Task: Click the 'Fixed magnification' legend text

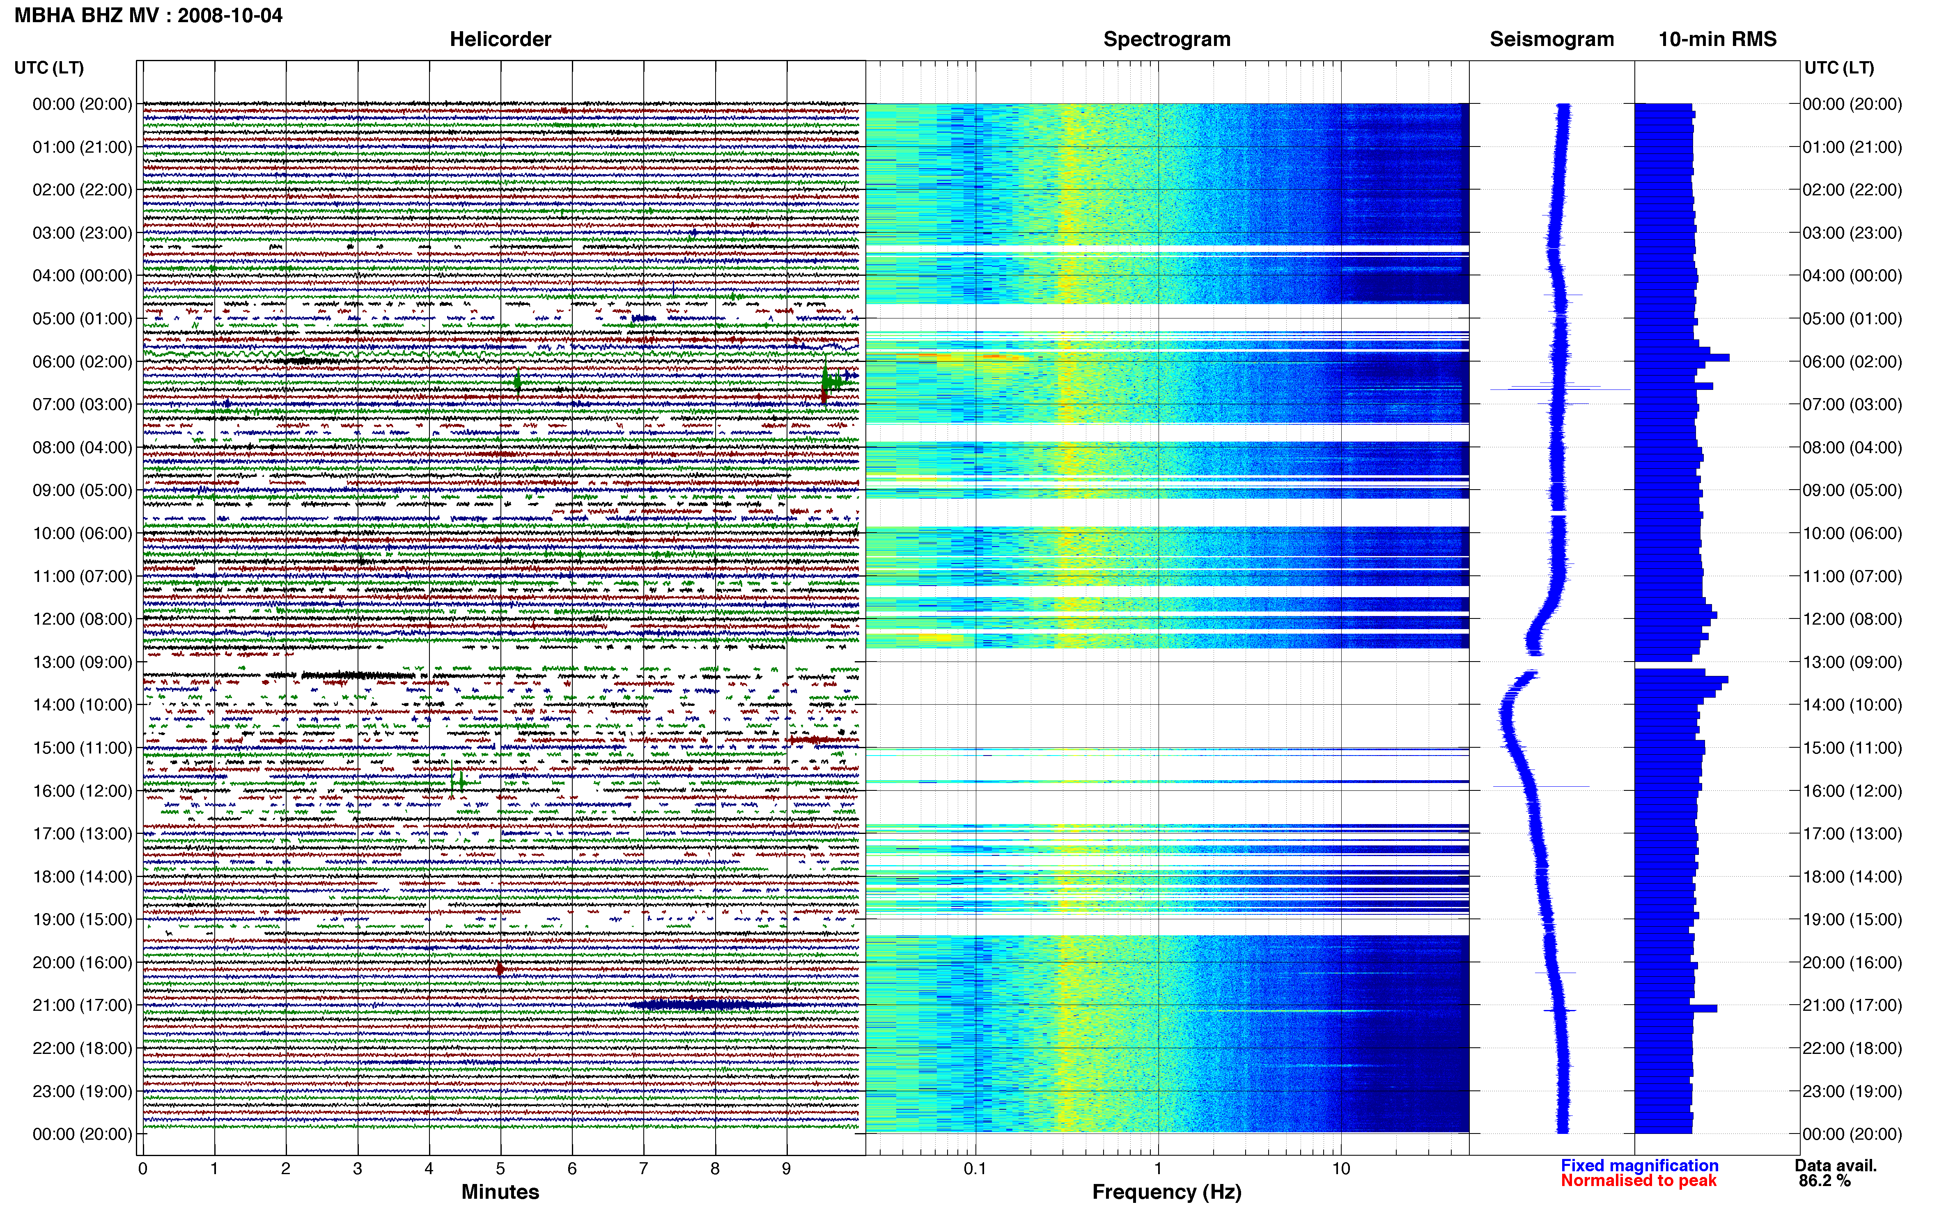Action: [1638, 1166]
